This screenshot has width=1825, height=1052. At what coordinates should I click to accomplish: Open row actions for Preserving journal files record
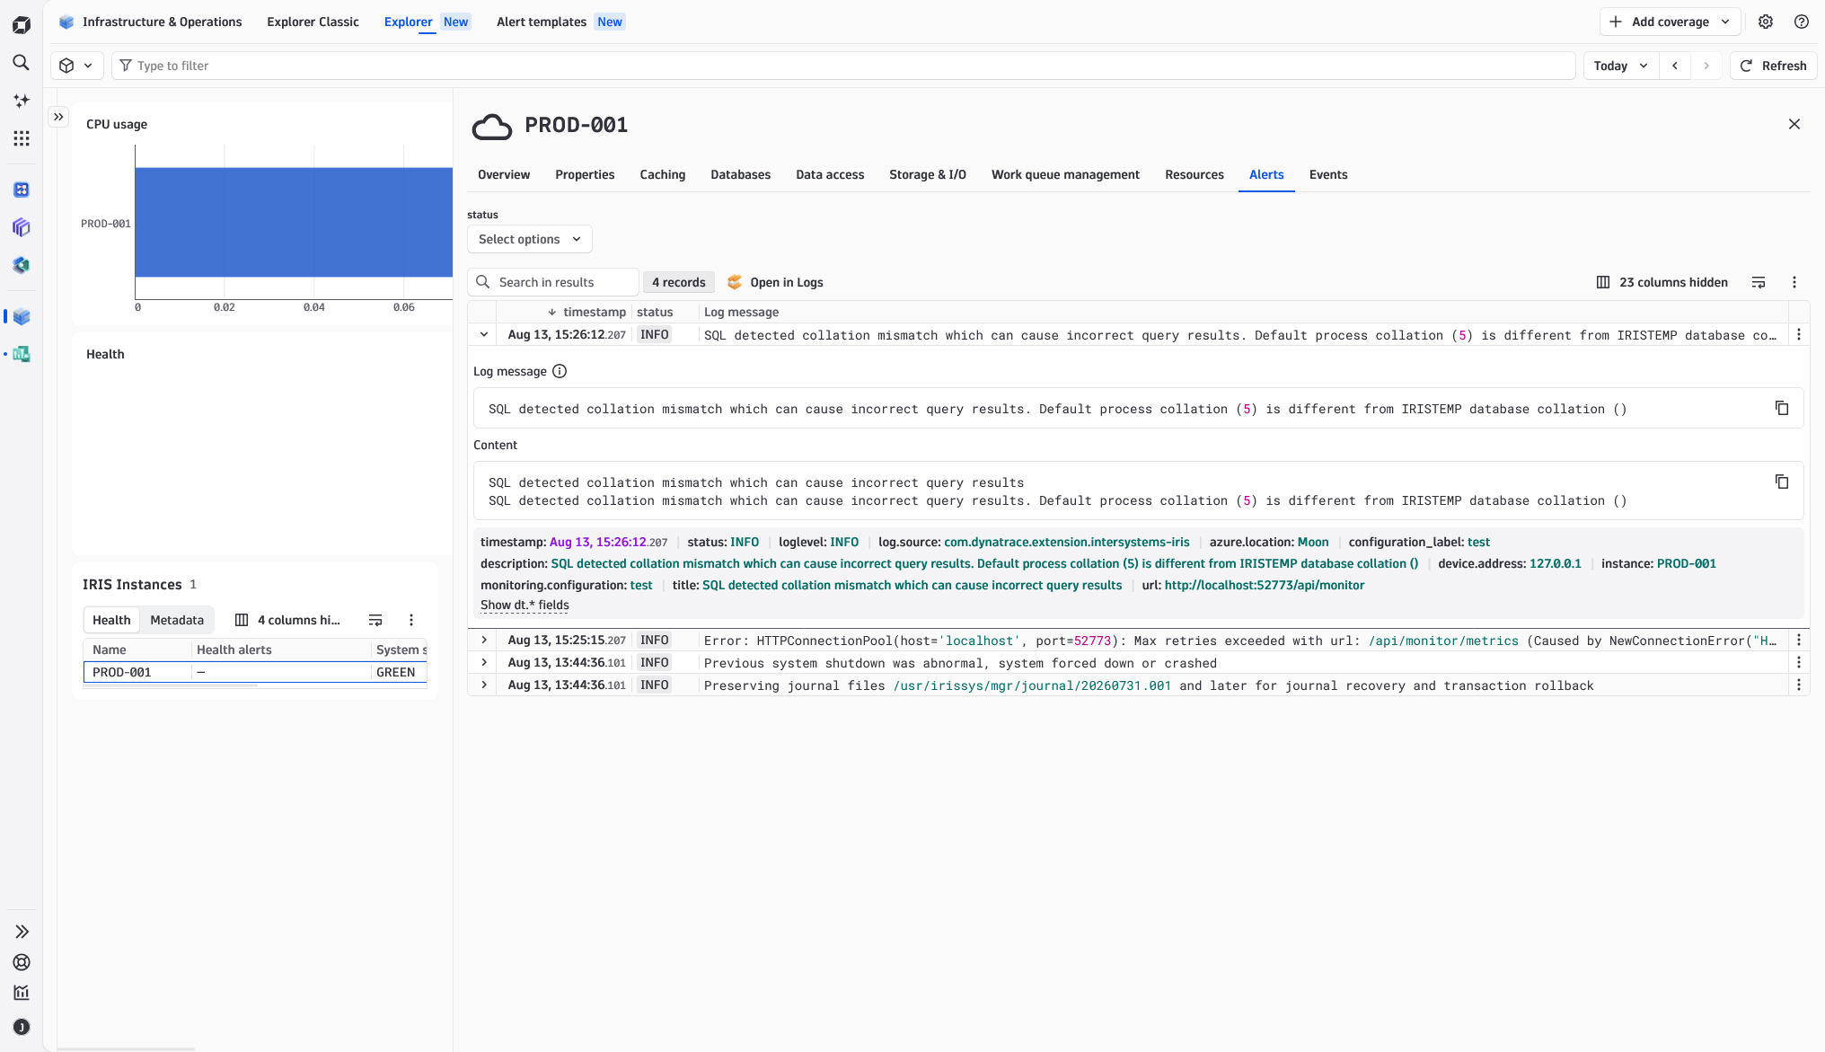click(1799, 685)
